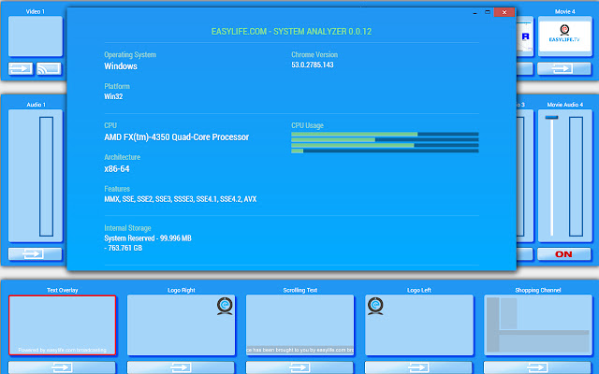Click the 763.761 GB storage value

coord(124,248)
